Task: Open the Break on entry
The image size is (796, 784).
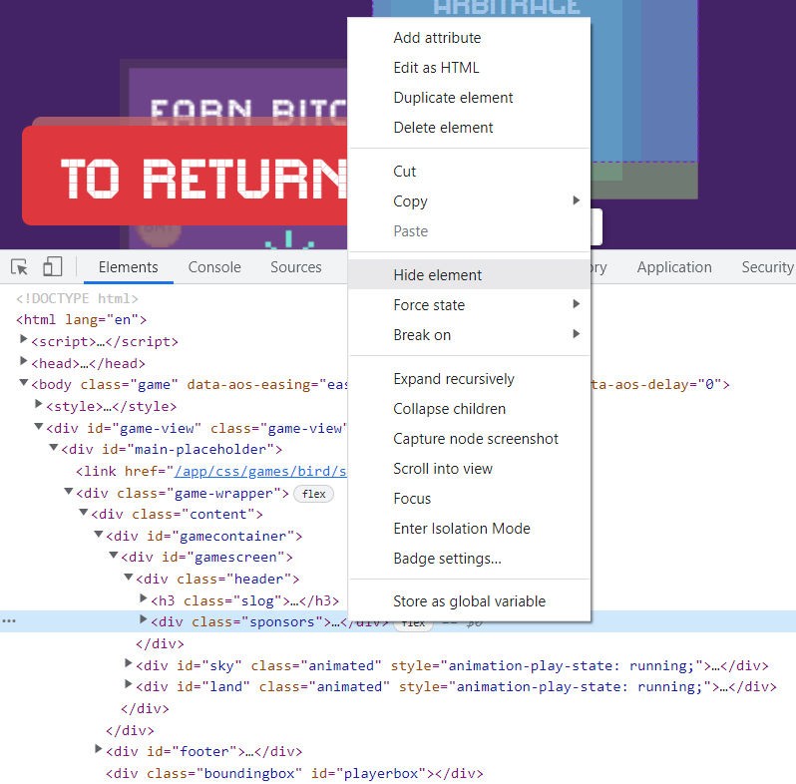Action: click(x=469, y=334)
